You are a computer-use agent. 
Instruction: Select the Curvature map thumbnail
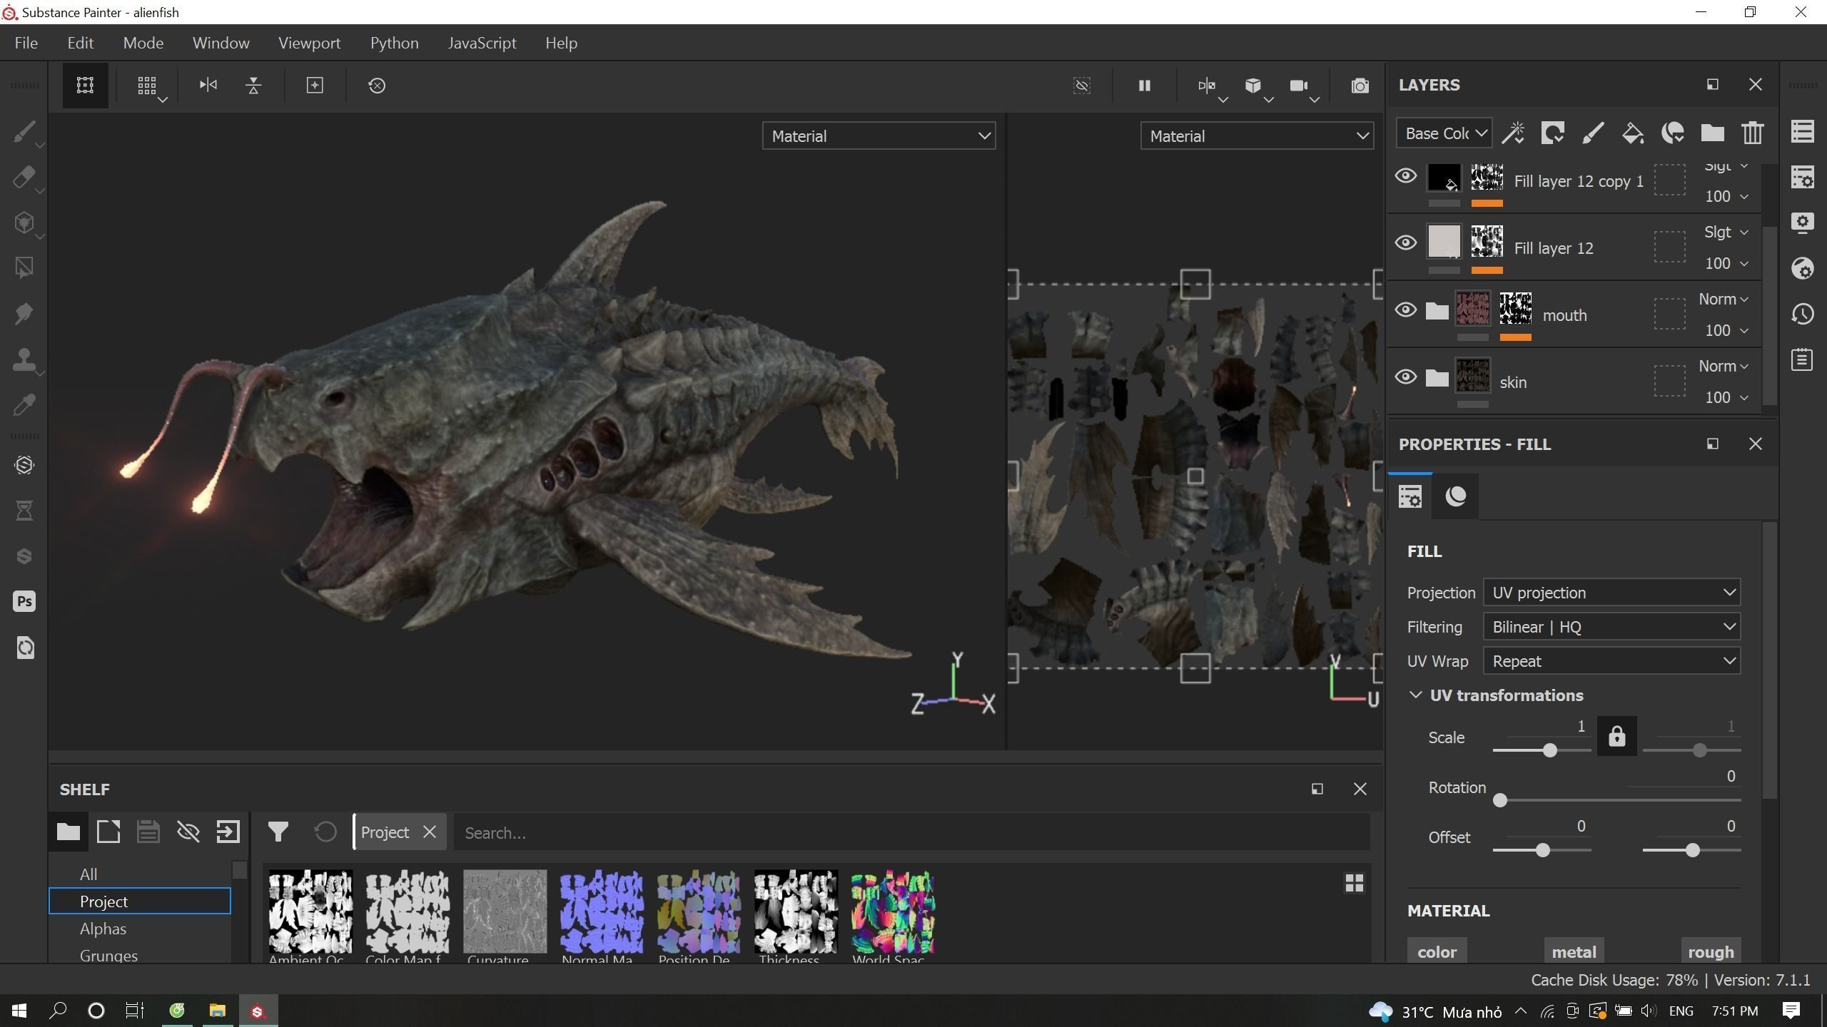pos(505,911)
